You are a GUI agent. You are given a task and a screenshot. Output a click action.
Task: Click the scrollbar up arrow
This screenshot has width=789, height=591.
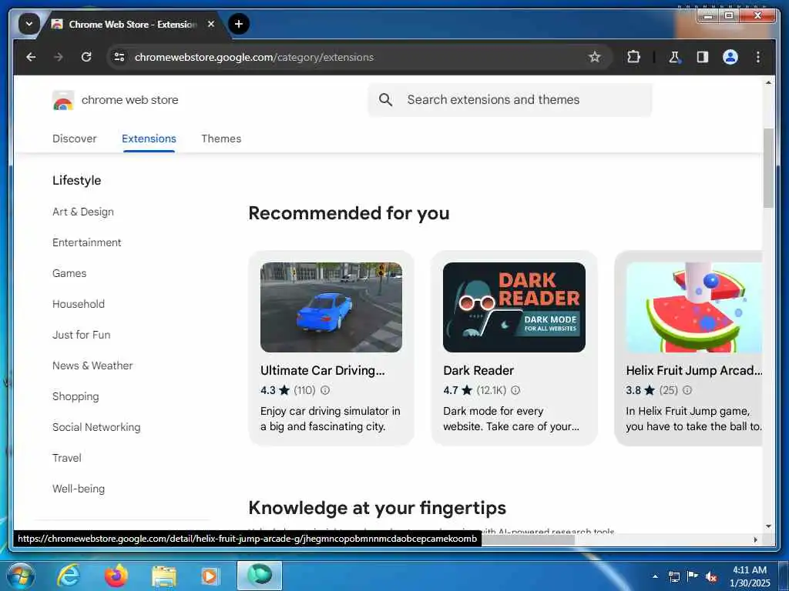(x=768, y=82)
